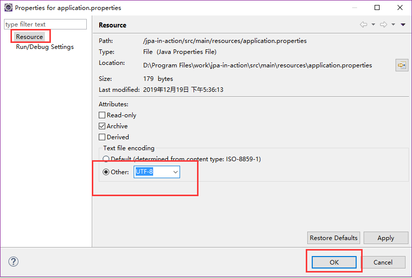Click the 179 bytes size value
This screenshot has width=412, height=278.
click(x=158, y=79)
